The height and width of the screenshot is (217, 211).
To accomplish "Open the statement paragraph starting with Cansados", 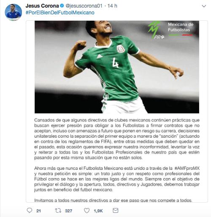I will point(117,139).
